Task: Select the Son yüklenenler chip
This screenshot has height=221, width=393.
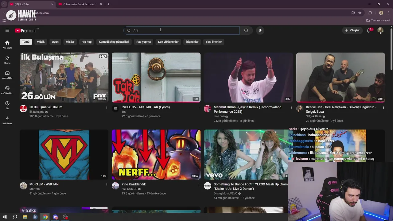Action: (168, 42)
